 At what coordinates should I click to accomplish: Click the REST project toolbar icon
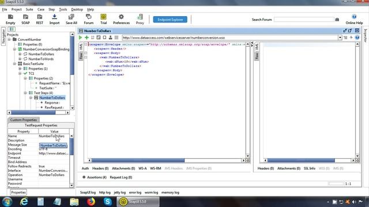[40, 19]
